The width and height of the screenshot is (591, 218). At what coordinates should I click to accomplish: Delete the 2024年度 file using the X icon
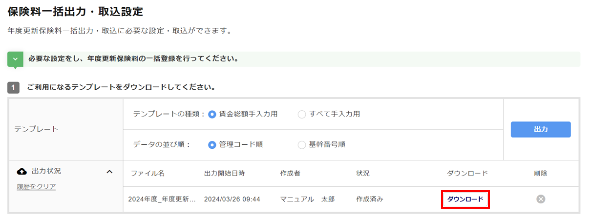tap(541, 199)
